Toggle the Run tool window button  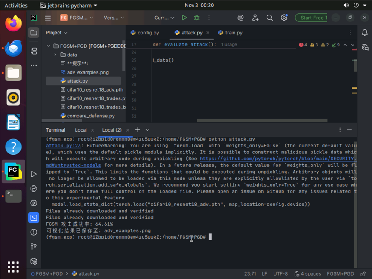click(x=34, y=174)
